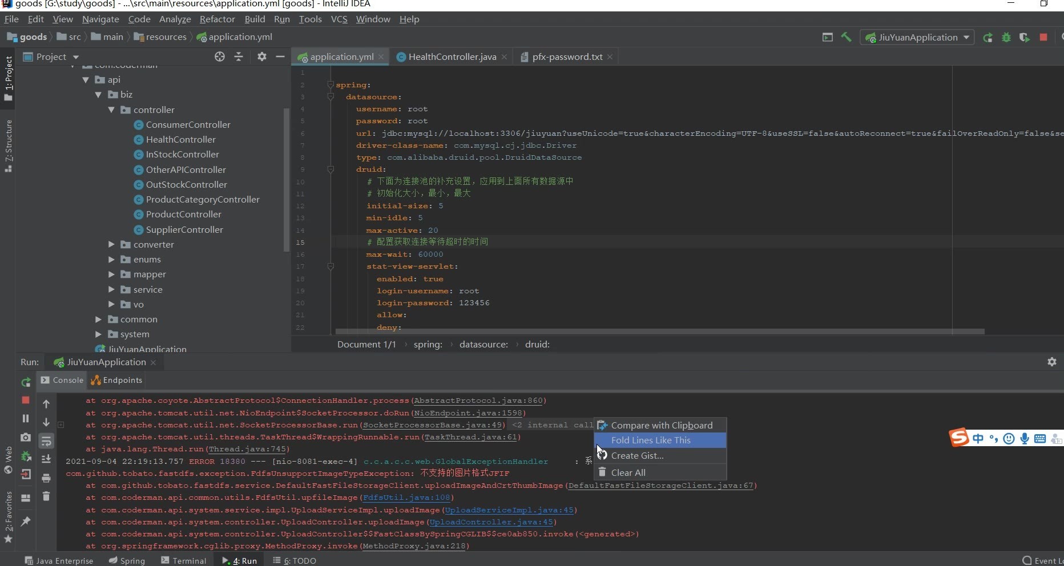Image resolution: width=1064 pixels, height=566 pixels.
Task: Switch to HealthController.java tab
Action: coord(452,56)
